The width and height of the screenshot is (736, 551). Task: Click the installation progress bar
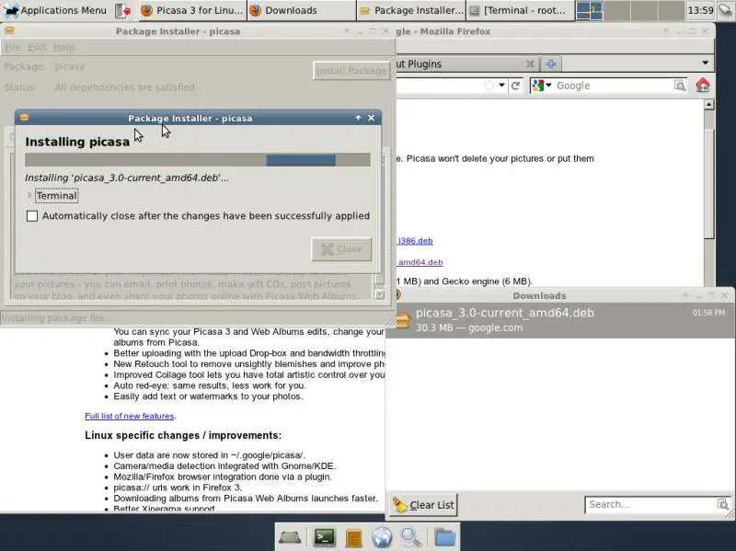pos(198,159)
